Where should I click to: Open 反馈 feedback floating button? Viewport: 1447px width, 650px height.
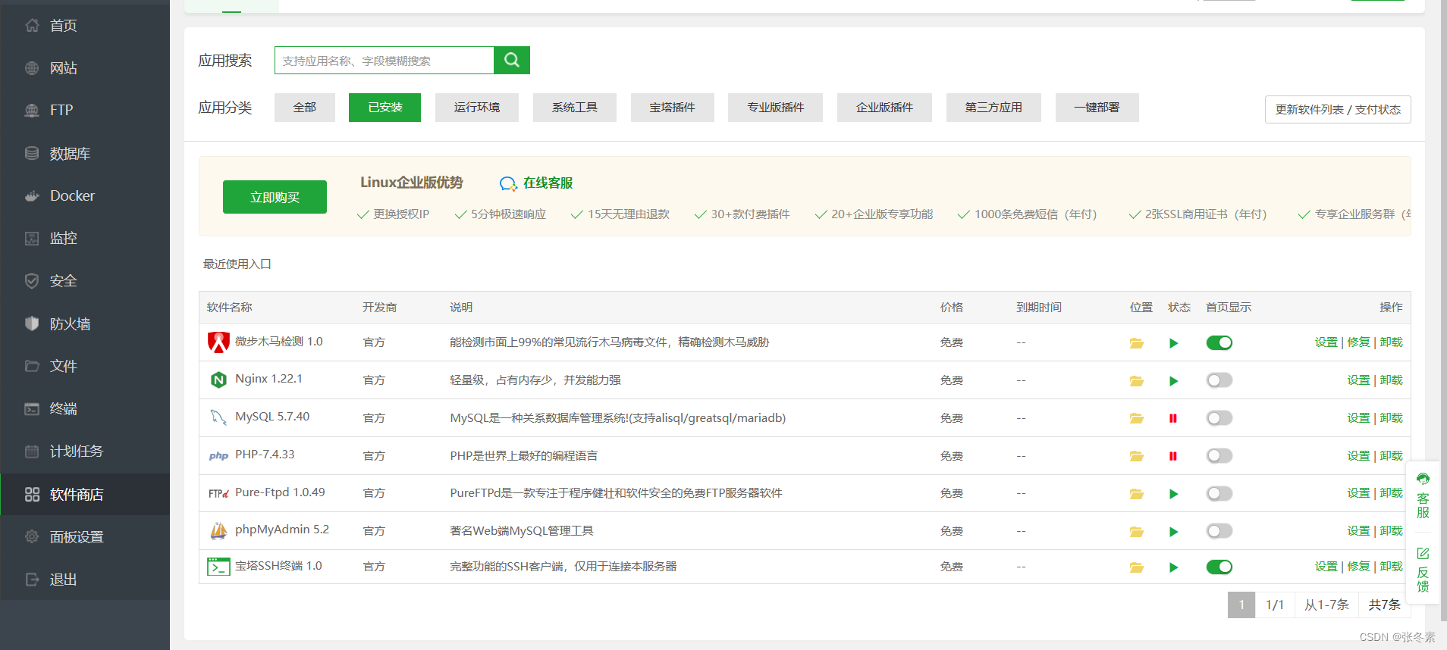click(x=1423, y=570)
